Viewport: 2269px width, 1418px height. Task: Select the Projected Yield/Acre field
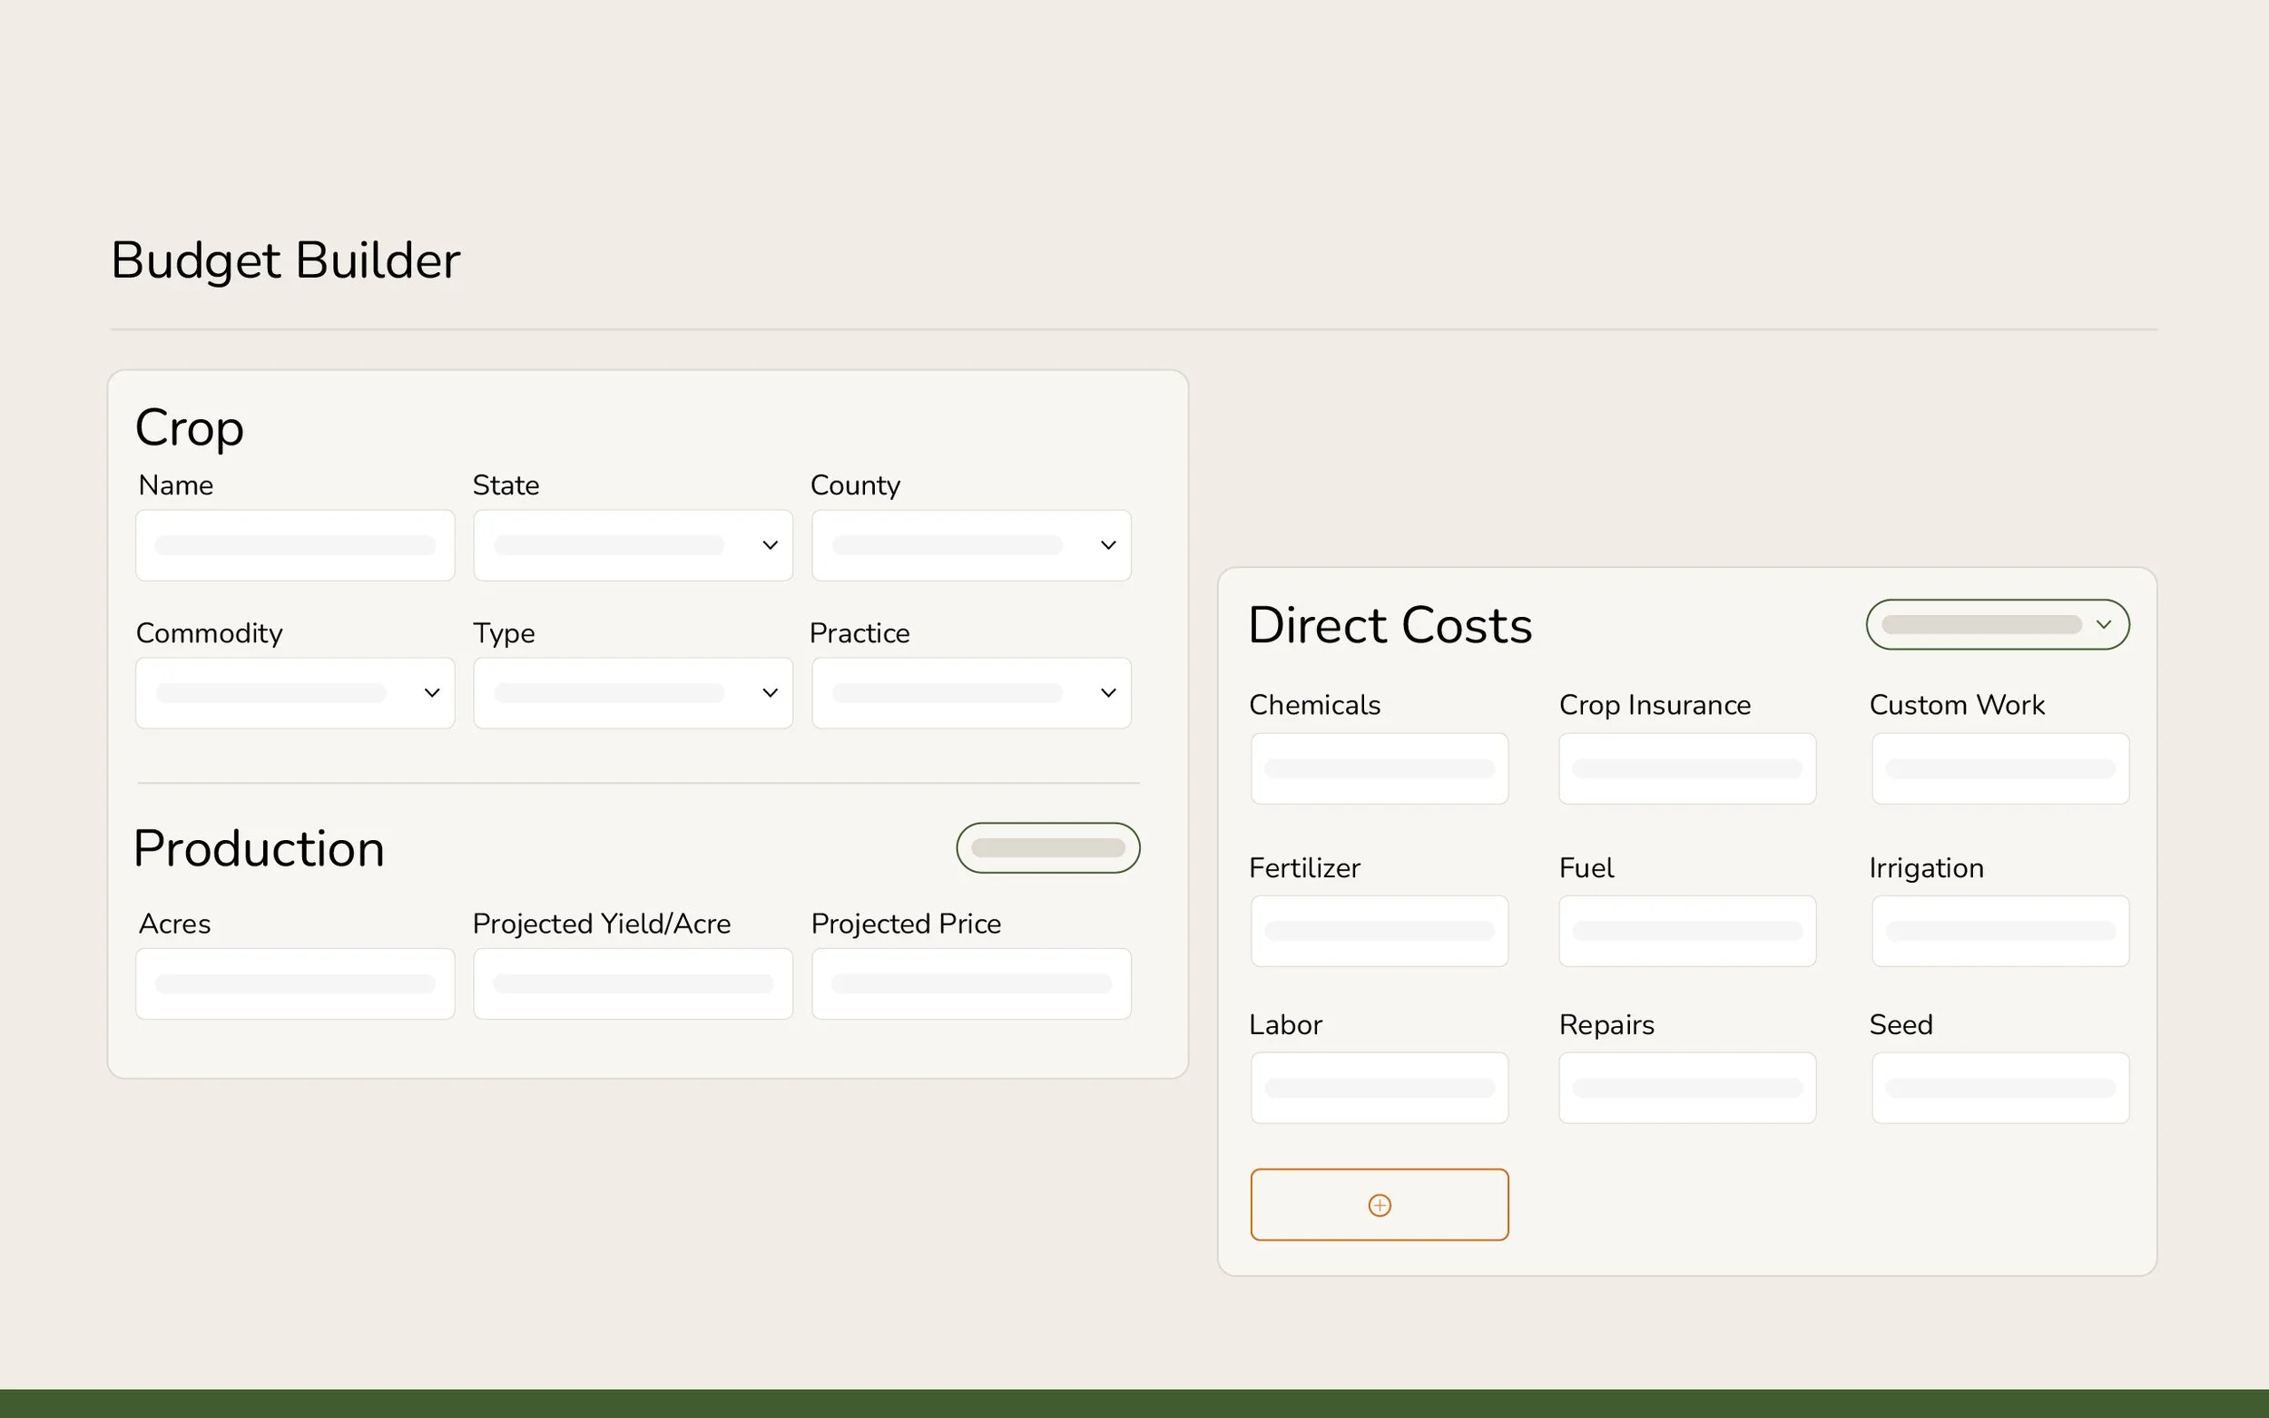[634, 983]
